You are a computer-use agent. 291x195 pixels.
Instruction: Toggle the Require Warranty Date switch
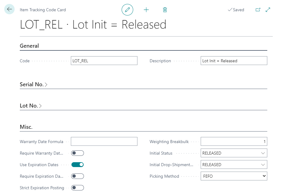(78, 153)
